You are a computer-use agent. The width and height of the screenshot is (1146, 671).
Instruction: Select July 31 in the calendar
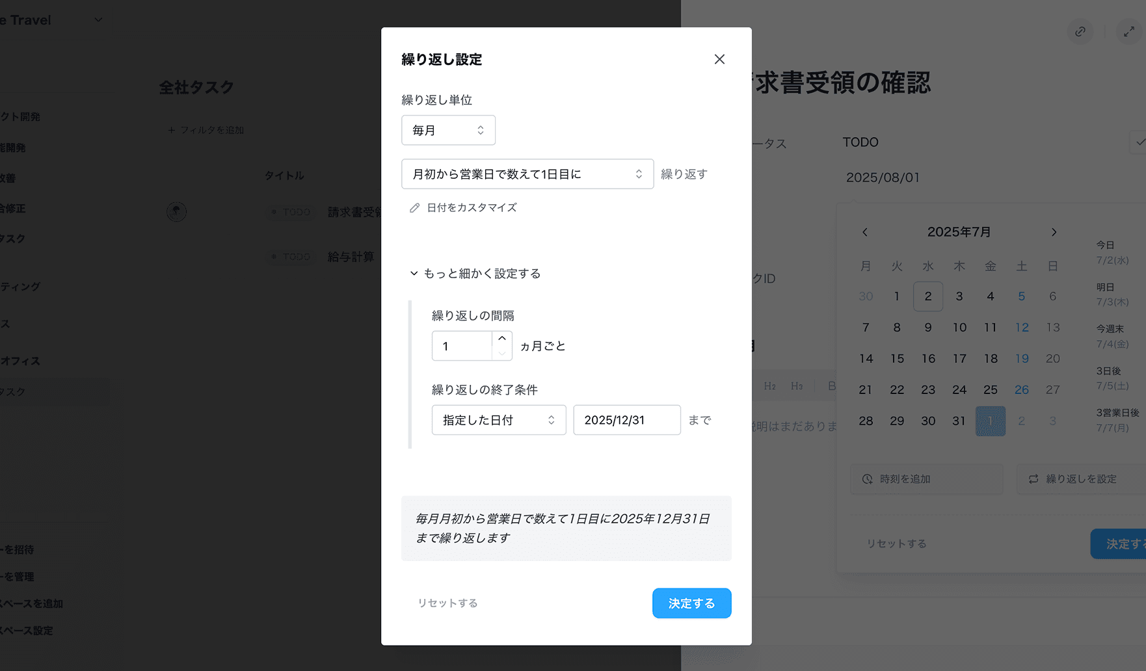click(959, 421)
